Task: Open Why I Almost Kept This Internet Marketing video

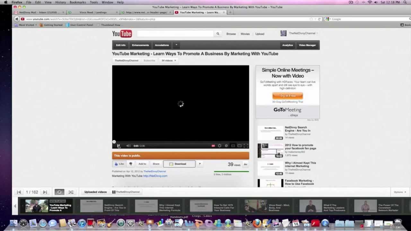Action: click(300, 165)
